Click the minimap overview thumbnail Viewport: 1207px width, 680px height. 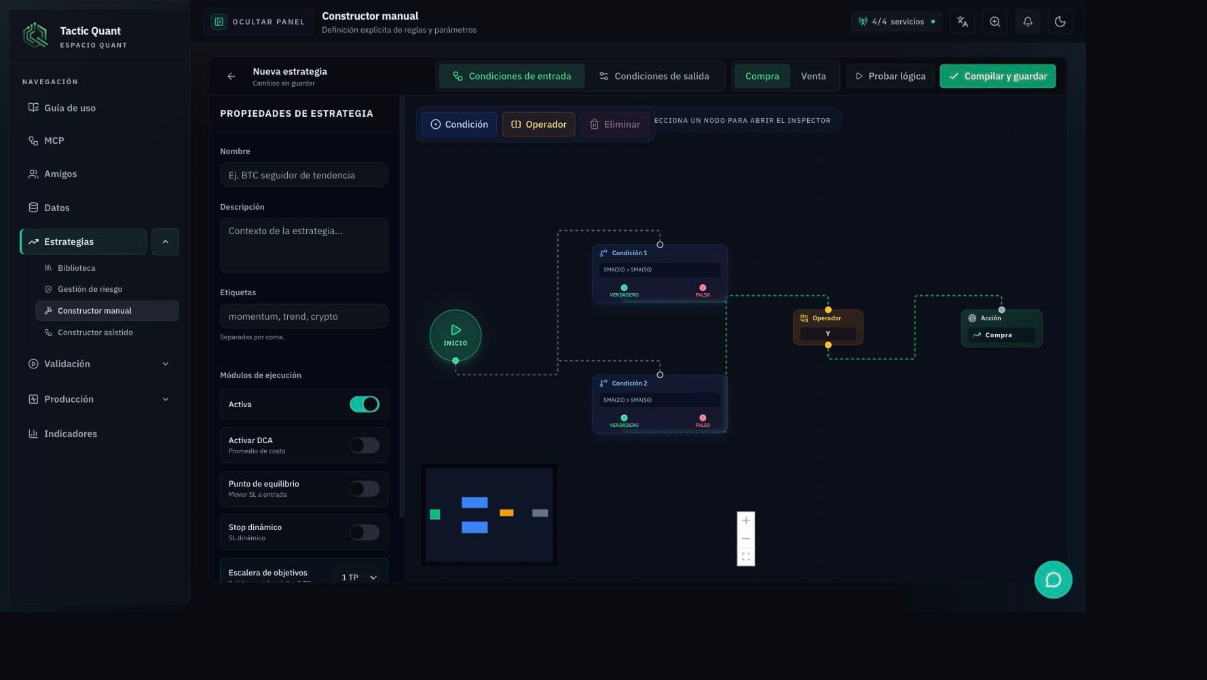click(x=489, y=514)
